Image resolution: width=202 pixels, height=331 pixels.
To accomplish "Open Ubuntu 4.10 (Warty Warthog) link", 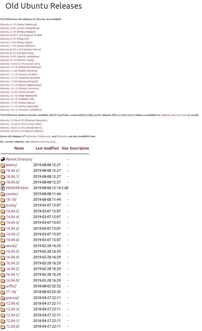I will tap(18, 25).
